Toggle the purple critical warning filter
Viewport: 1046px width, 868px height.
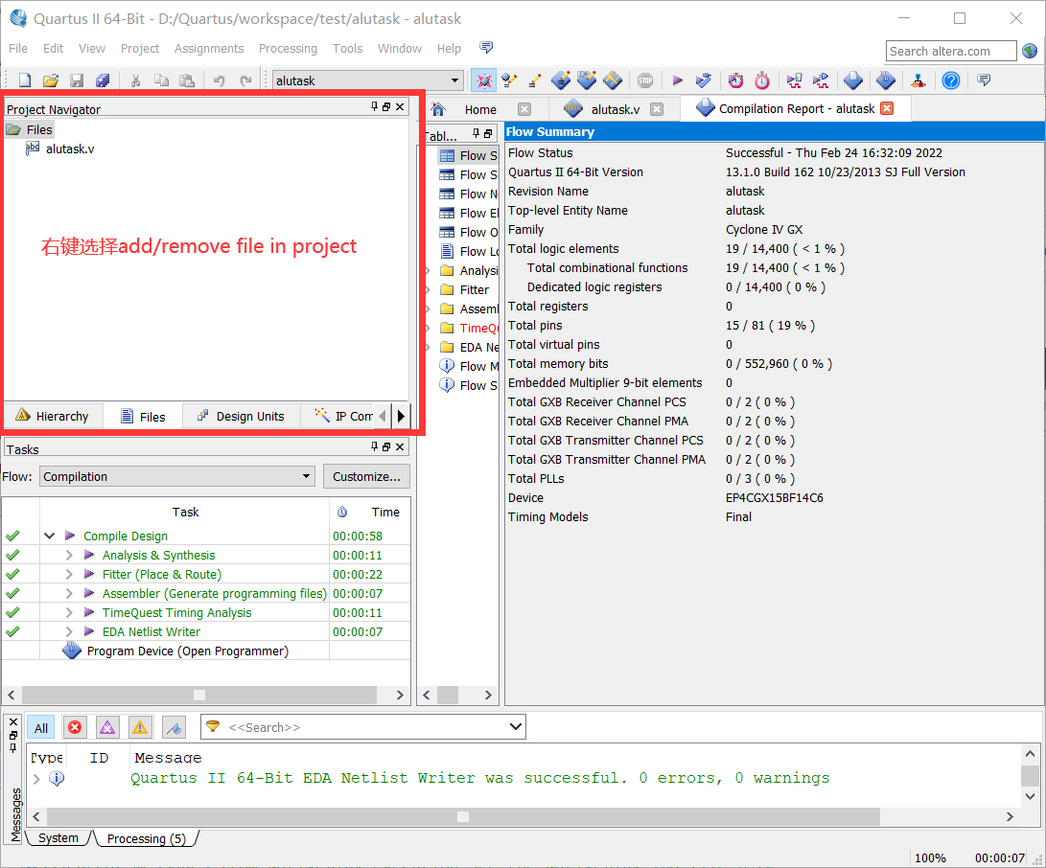[x=107, y=727]
